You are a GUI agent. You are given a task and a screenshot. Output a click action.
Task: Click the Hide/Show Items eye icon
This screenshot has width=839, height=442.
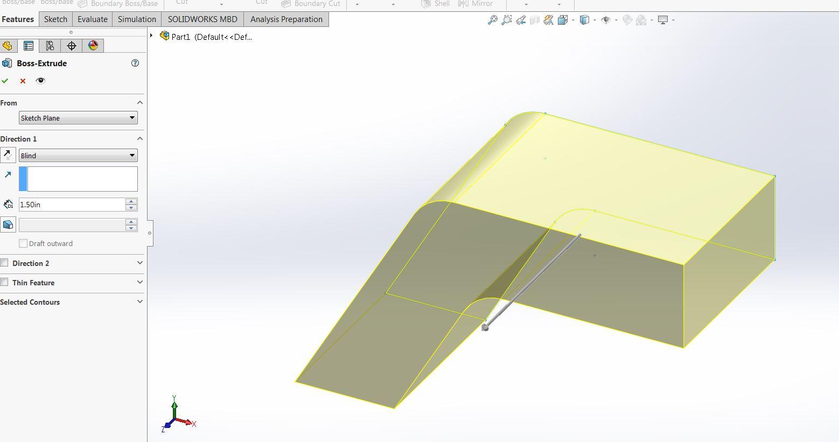(606, 20)
